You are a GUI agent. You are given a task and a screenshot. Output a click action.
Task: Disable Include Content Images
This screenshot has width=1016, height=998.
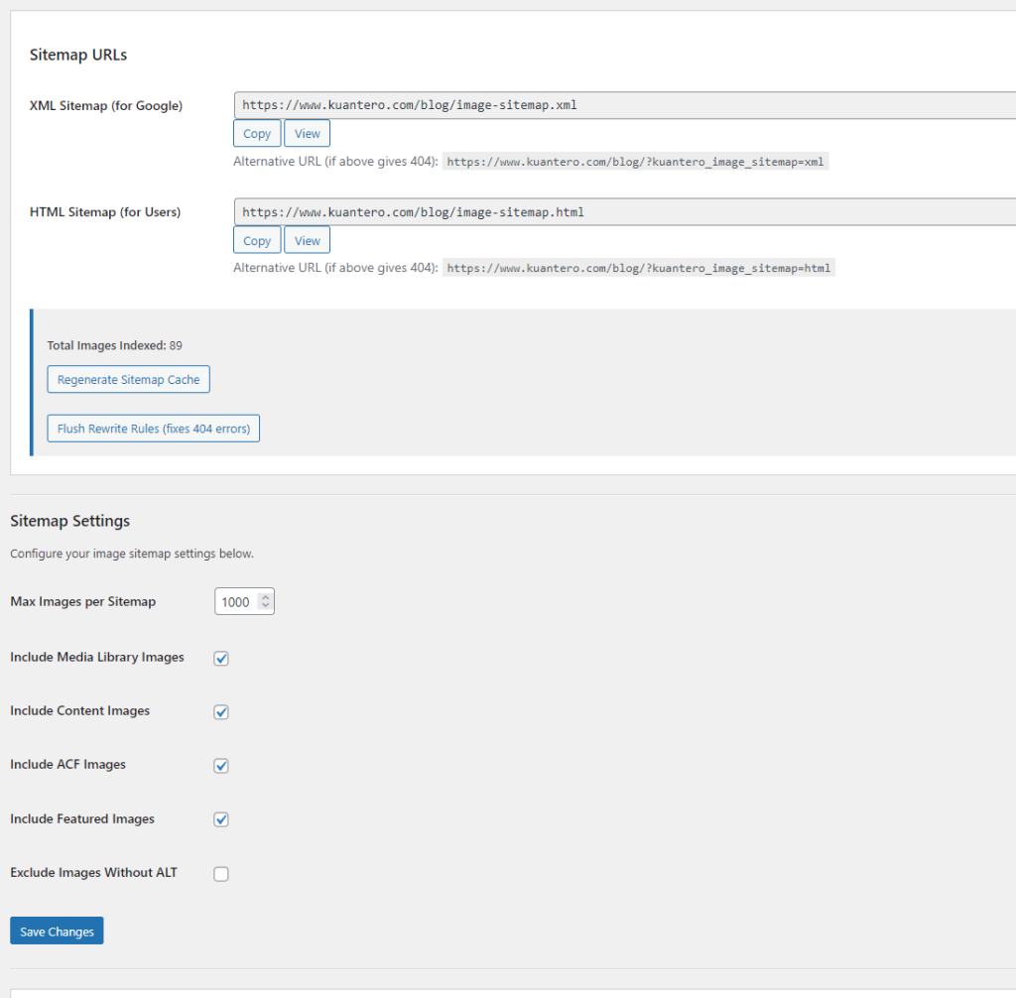pos(220,711)
